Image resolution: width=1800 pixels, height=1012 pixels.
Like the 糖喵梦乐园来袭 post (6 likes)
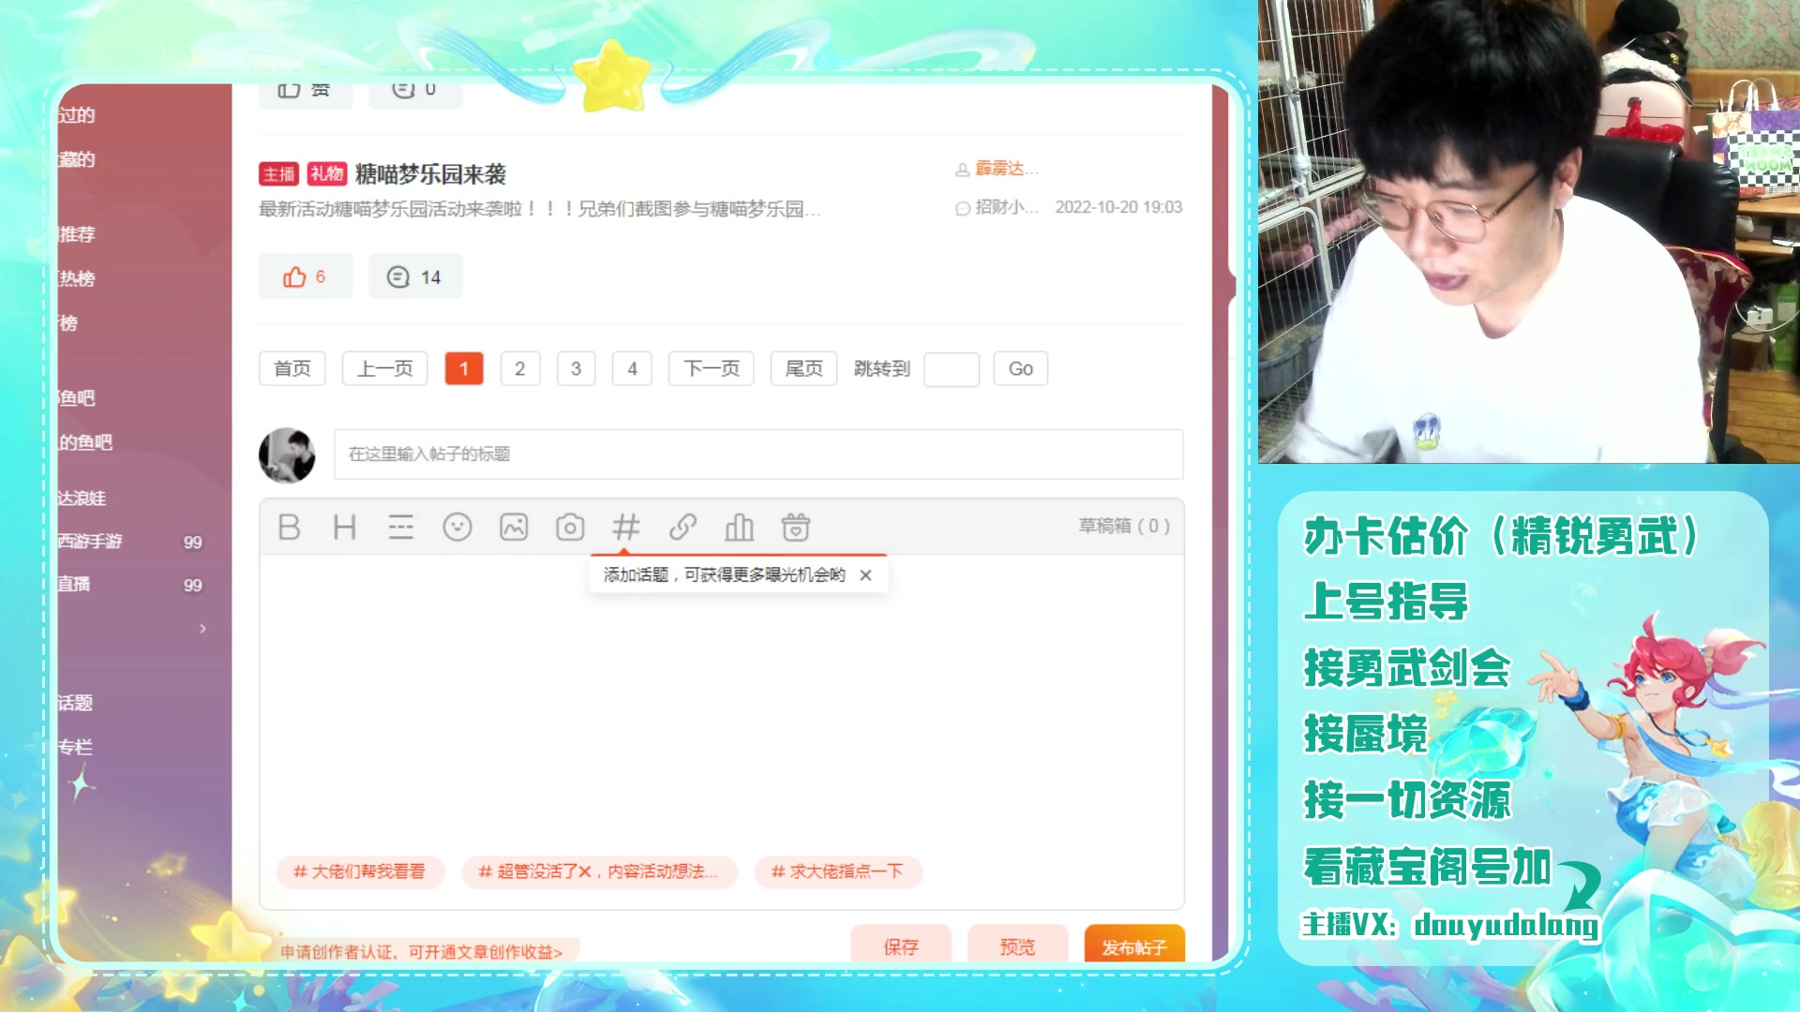(305, 276)
